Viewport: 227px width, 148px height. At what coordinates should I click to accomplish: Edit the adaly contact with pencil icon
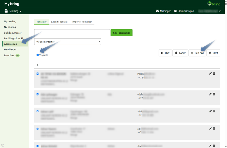click(210, 94)
